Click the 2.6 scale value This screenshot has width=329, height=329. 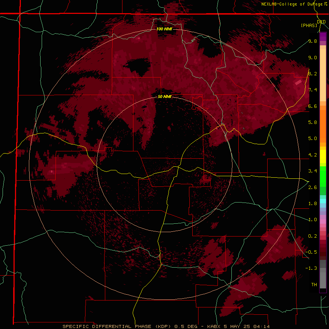pos(313,188)
